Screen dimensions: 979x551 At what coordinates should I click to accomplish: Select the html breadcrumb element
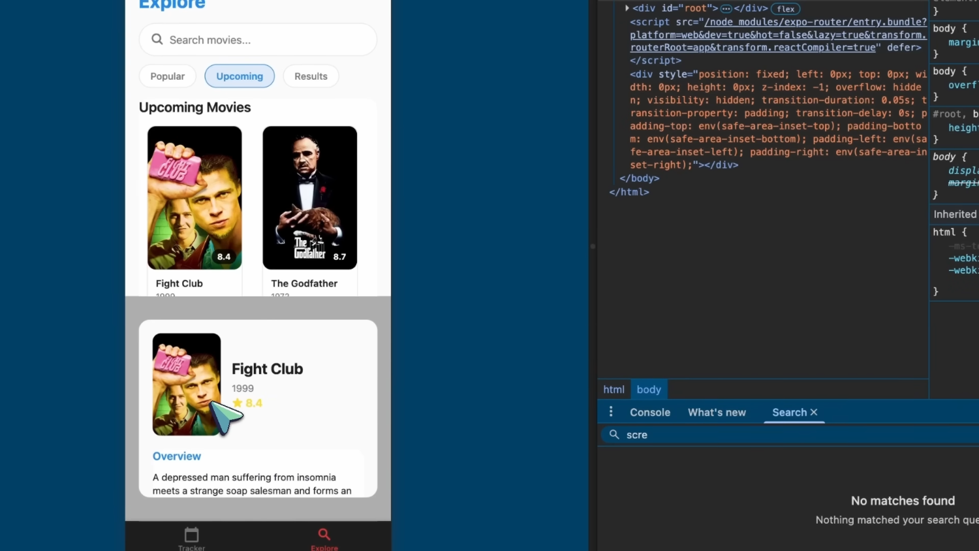614,389
